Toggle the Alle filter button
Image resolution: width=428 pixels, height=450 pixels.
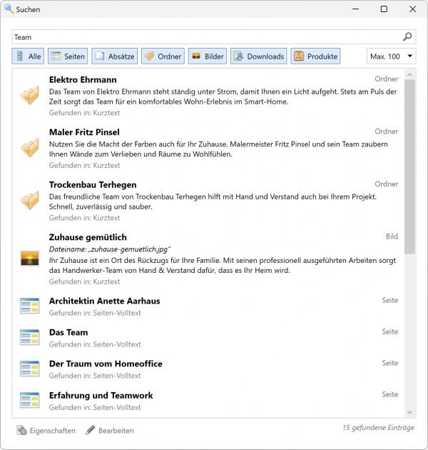click(29, 56)
